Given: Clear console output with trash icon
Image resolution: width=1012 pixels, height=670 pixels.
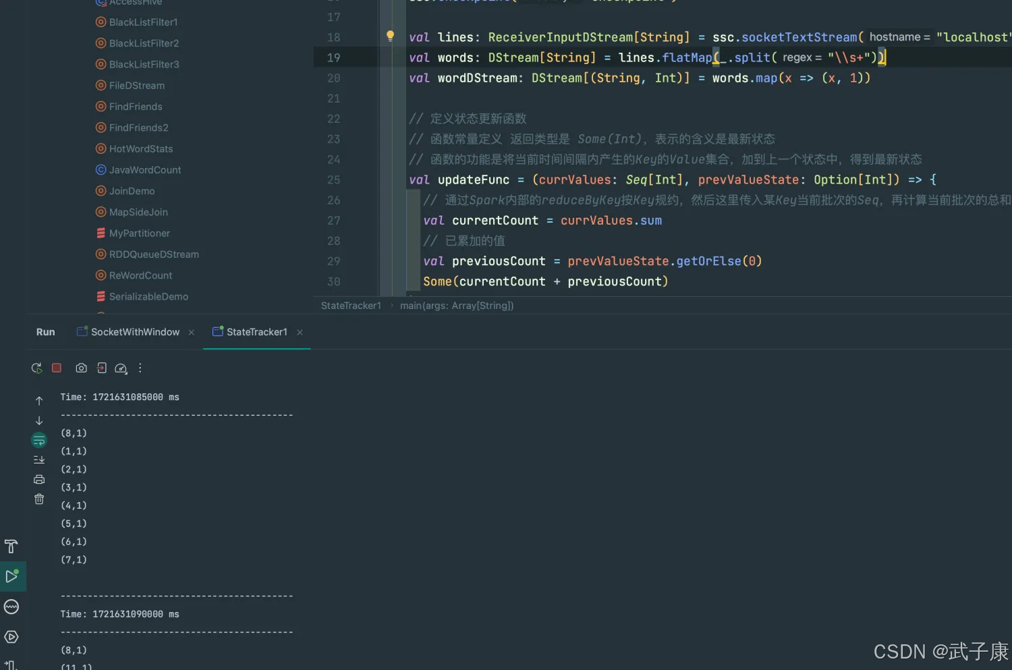Looking at the screenshot, I should [x=39, y=499].
